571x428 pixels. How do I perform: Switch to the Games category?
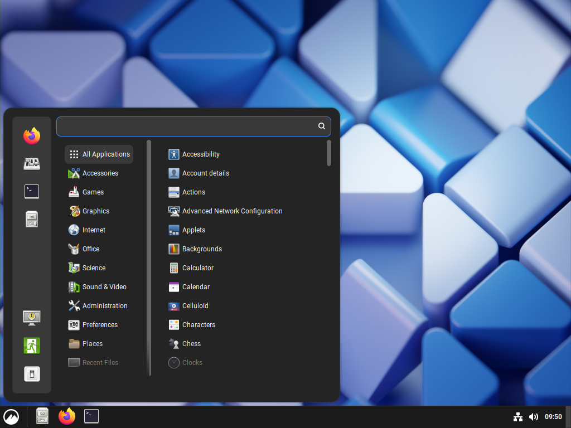93,192
